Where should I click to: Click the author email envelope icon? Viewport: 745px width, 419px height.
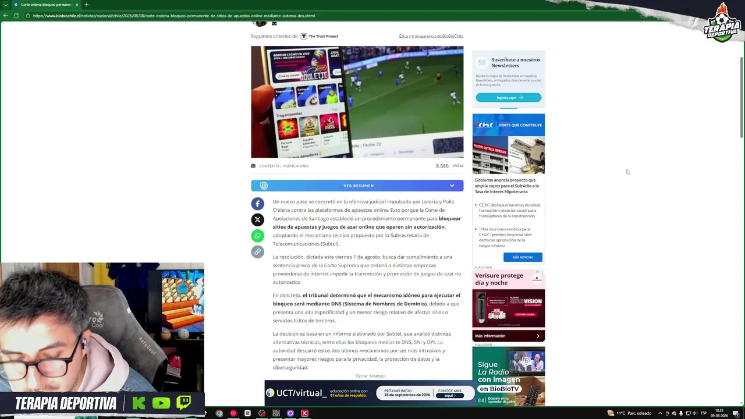[x=274, y=23]
